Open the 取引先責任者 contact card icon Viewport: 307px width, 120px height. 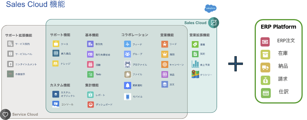(x=90, y=54)
